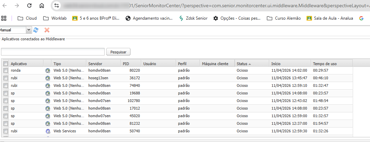Tick the select-all checkbox in table header

pos(6,64)
